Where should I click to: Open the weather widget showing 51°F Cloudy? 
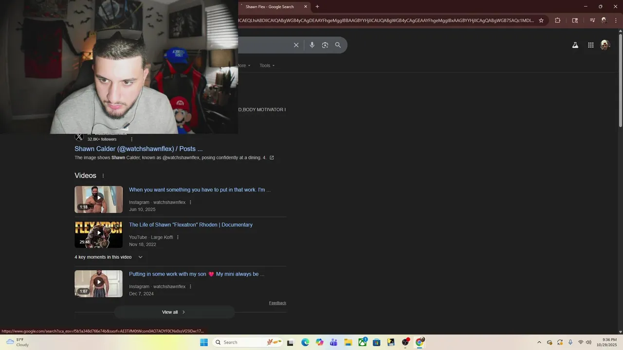[x=18, y=342]
